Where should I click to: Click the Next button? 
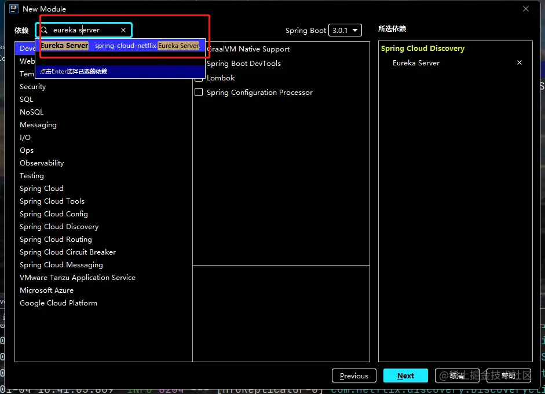[405, 375]
